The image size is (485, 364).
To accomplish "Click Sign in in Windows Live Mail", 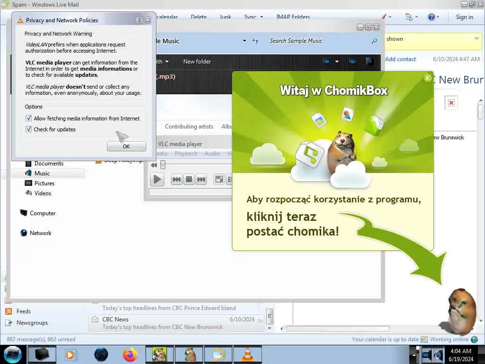I will pyautogui.click(x=464, y=17).
